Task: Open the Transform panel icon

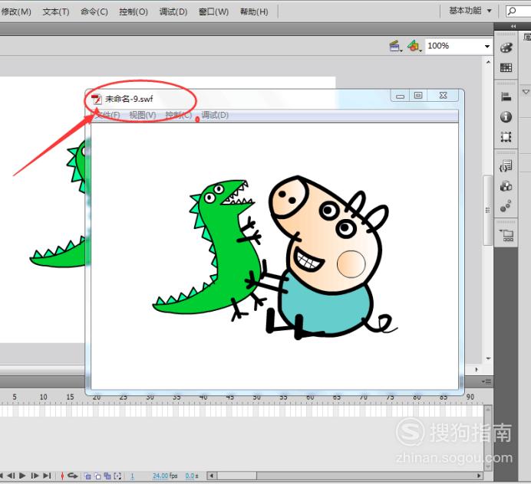Action: (506, 137)
